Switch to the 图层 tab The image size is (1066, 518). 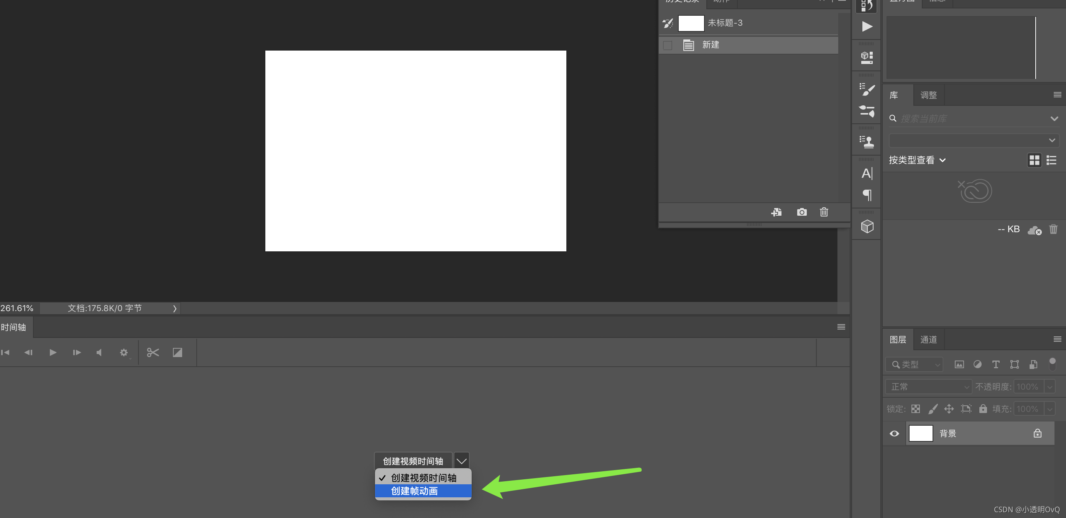coord(898,339)
